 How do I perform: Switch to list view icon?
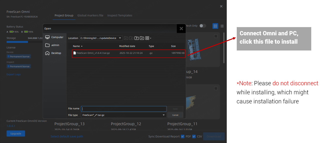click(222, 26)
